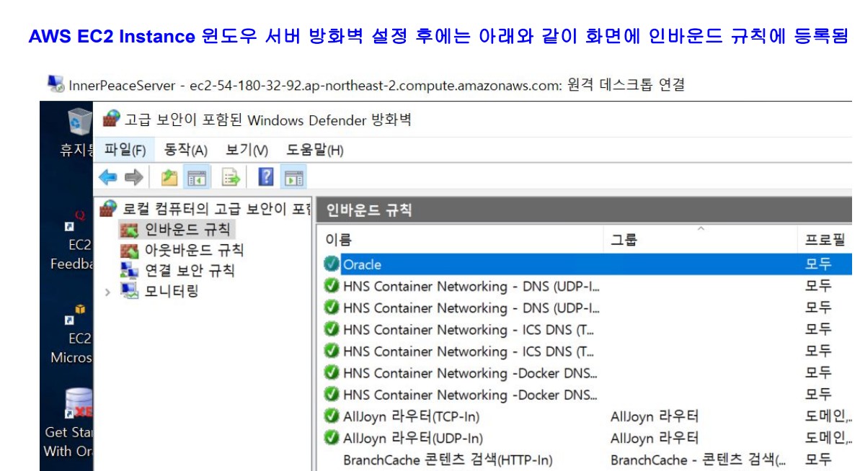Click the 연결 보안 규칙 tree icon
Screen dimensions: 860x471
130,271
